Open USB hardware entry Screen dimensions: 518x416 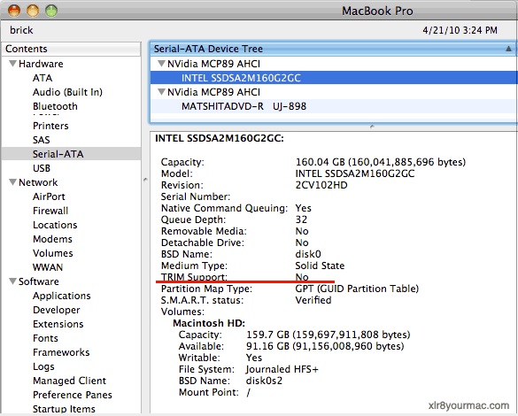42,168
